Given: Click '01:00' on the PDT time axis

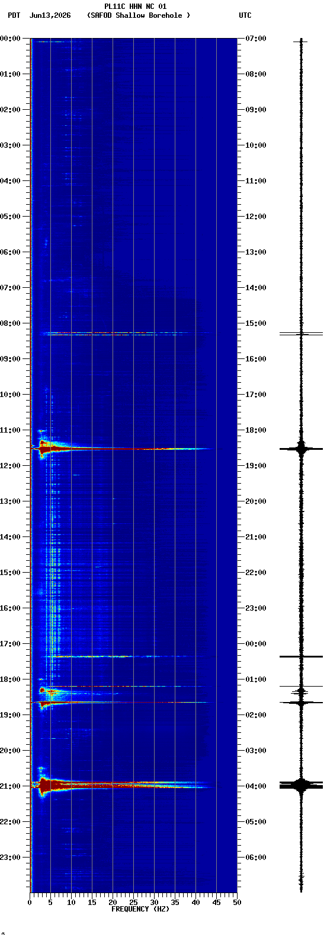Looking at the screenshot, I should 10,74.
